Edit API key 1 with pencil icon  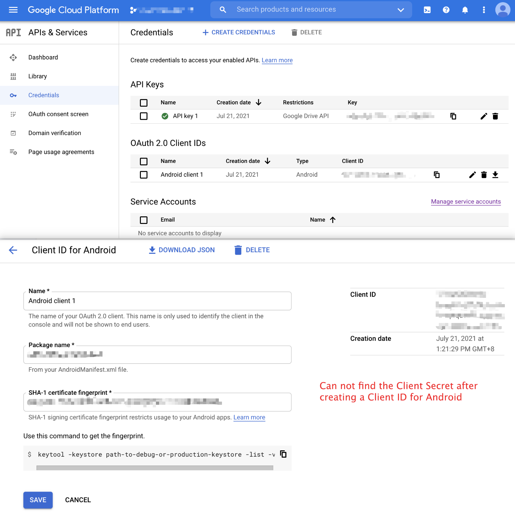pos(484,116)
